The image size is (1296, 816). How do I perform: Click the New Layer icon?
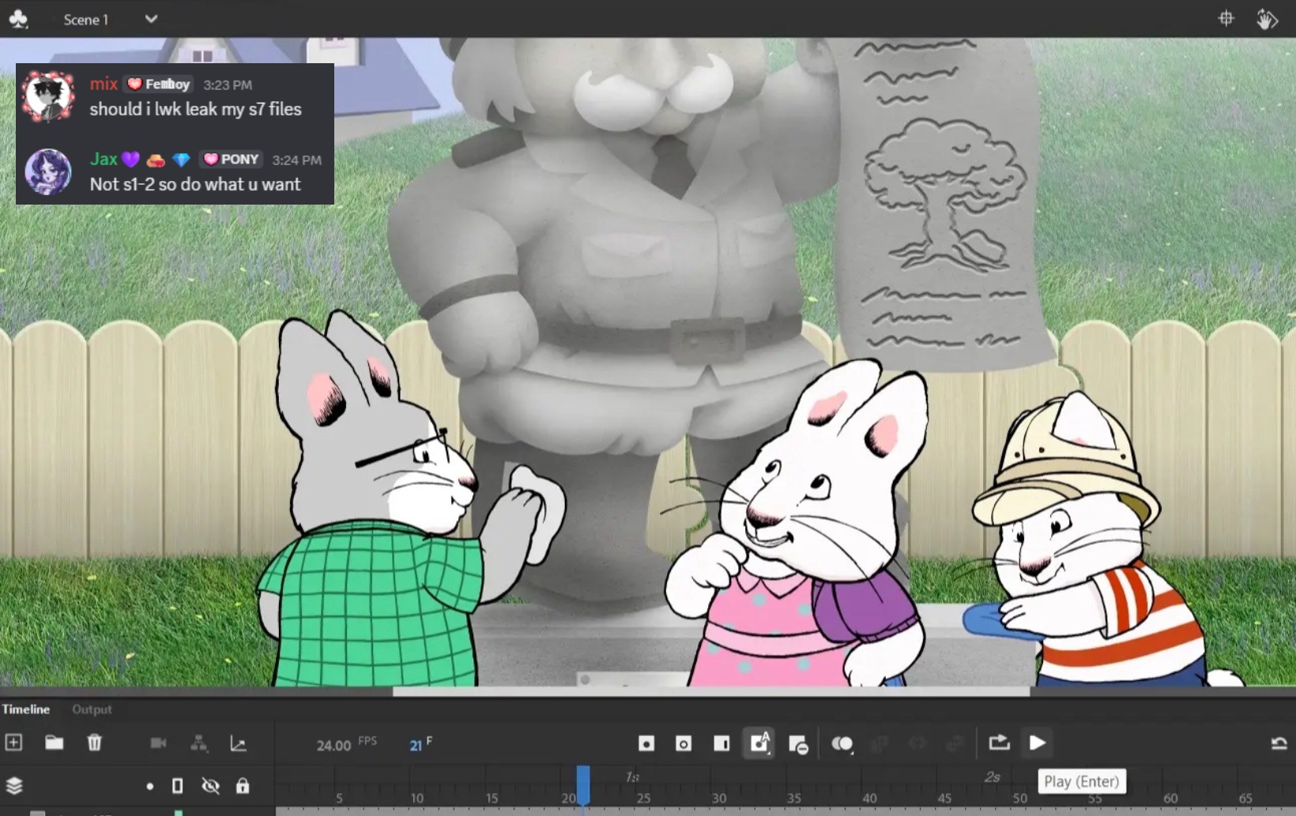pyautogui.click(x=13, y=743)
